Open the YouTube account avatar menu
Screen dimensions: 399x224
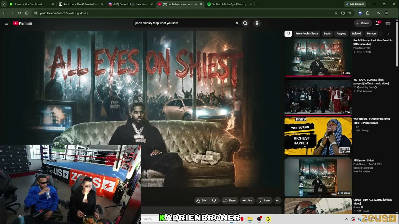coord(388,23)
